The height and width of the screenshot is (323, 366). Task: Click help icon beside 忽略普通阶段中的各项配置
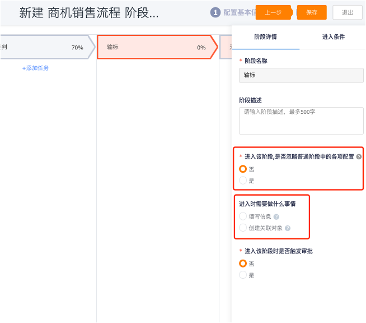(359, 157)
